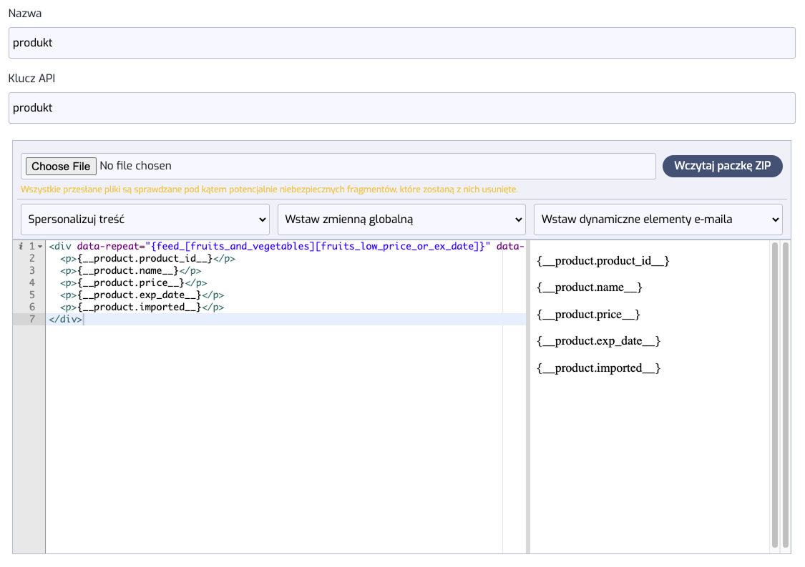Select line number 2 in editor gutter
805x567 pixels.
32,259
